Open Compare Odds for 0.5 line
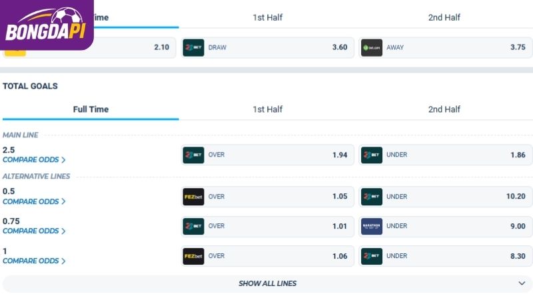Image resolution: width=533 pixels, height=300 pixels. pos(34,202)
